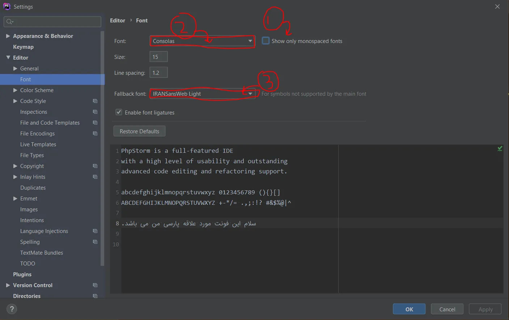
Task: Click the project-level icon beside Copyright
Action: [95, 166]
